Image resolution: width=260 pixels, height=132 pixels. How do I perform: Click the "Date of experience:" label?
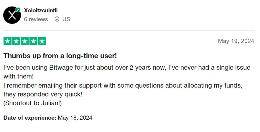click(x=30, y=118)
